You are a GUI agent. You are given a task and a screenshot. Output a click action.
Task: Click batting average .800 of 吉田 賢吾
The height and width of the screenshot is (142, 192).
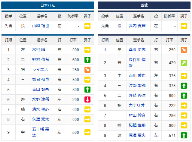pyautogui.click(x=75, y=90)
